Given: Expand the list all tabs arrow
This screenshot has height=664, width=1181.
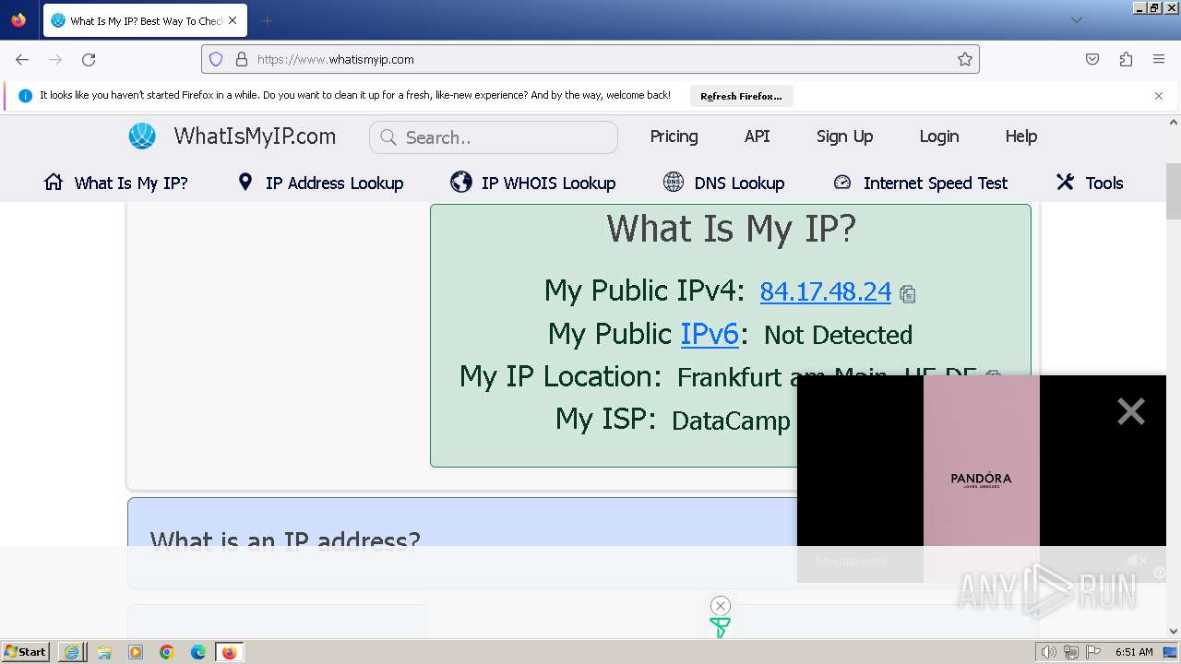Looking at the screenshot, I should [1076, 20].
